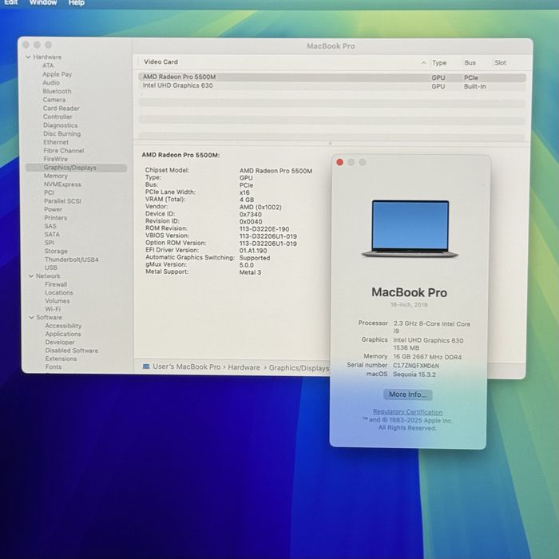Select Bluetooth in the sidebar

click(x=57, y=91)
